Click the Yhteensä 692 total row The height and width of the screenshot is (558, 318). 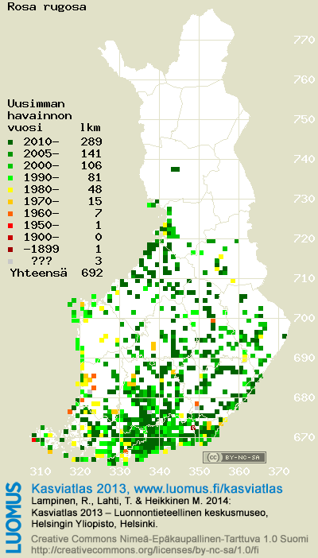(x=56, y=273)
